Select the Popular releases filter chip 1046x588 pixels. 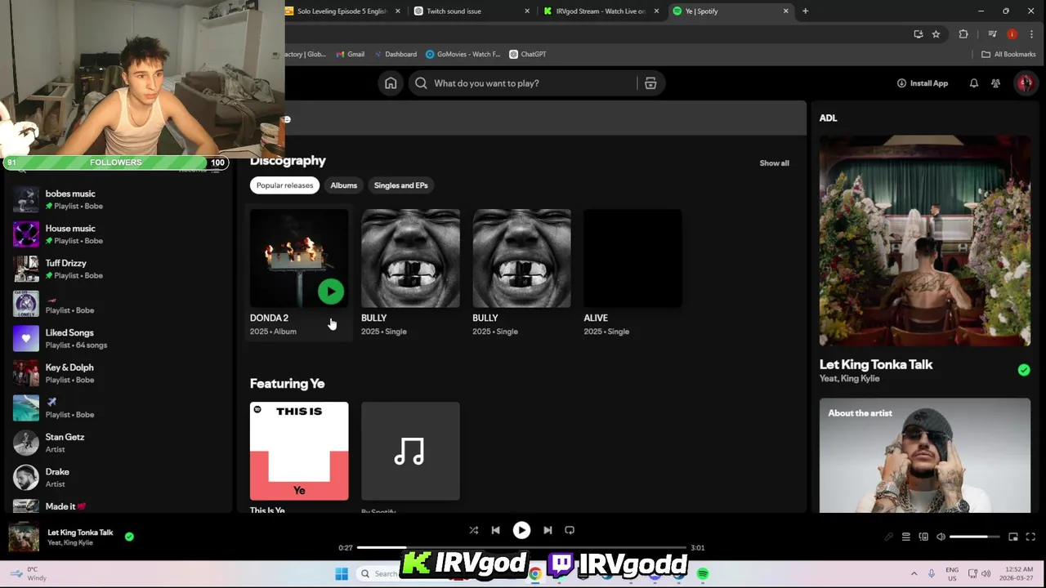coord(284,185)
